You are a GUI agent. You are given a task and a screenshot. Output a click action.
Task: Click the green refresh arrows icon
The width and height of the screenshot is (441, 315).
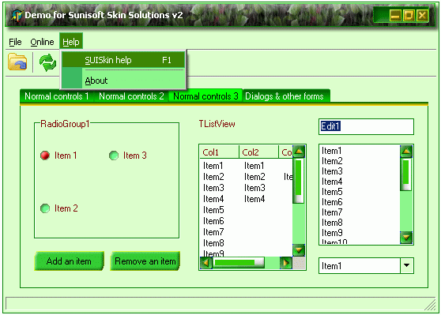coord(47,62)
